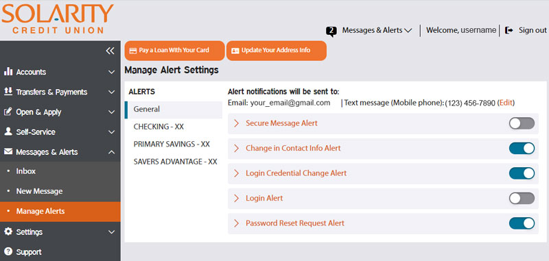Expand Secure Message Alert details arrow

click(x=236, y=123)
